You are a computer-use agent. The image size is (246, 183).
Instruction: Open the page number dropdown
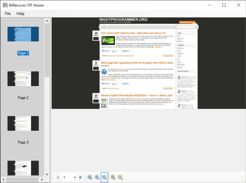75,177
